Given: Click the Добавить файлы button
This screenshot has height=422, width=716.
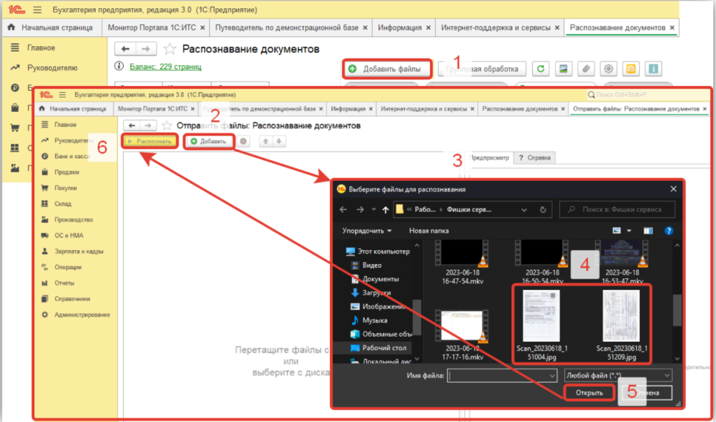Looking at the screenshot, I should coord(386,69).
